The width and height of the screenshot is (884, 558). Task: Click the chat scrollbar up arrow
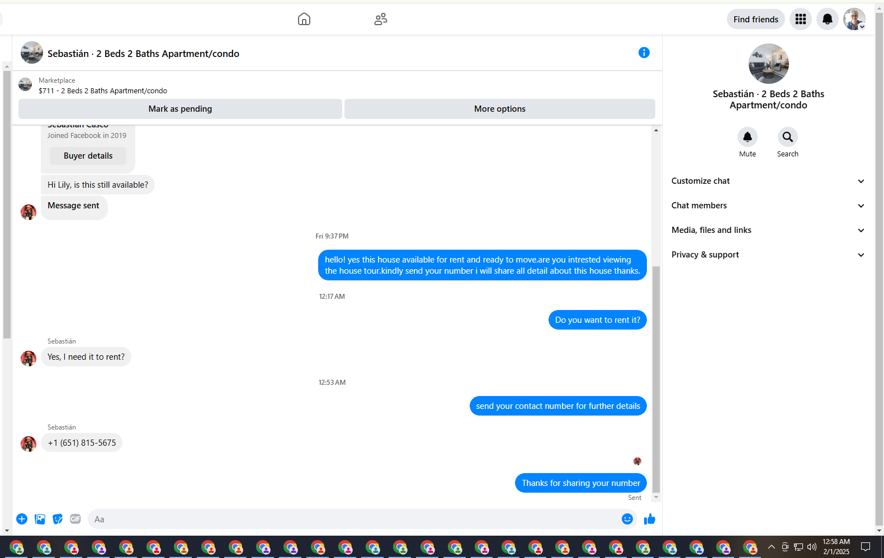pos(656,130)
